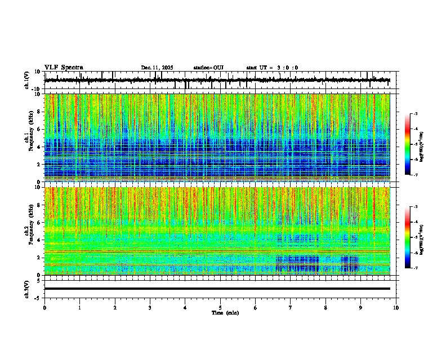446x345 pixels.
Task: Click the ch.2 frequency tick "4"
Action: (x=40, y=240)
